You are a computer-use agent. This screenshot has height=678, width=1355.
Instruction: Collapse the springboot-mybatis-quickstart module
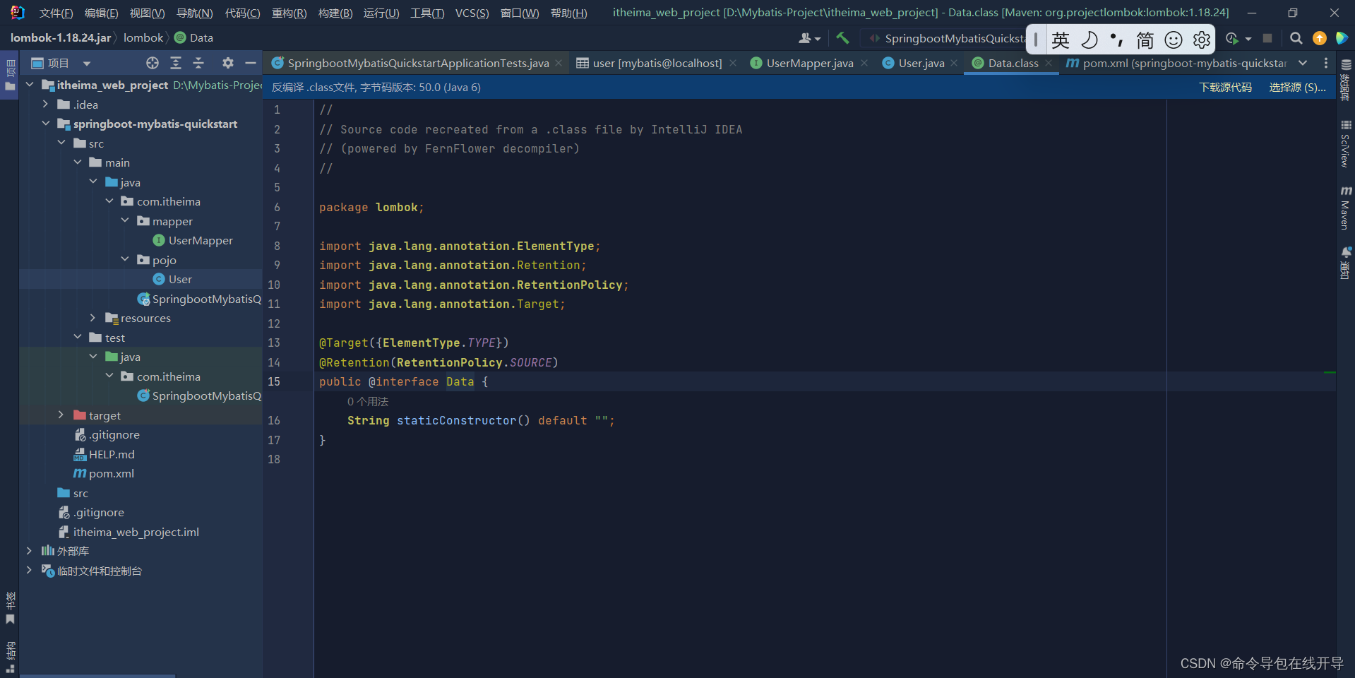coord(46,124)
